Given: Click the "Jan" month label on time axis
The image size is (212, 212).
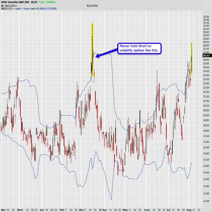Looking at the screenshot, I should [x=42, y=210].
